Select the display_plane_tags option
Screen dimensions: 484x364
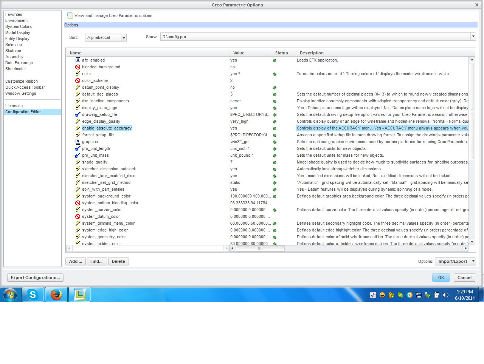click(99, 108)
